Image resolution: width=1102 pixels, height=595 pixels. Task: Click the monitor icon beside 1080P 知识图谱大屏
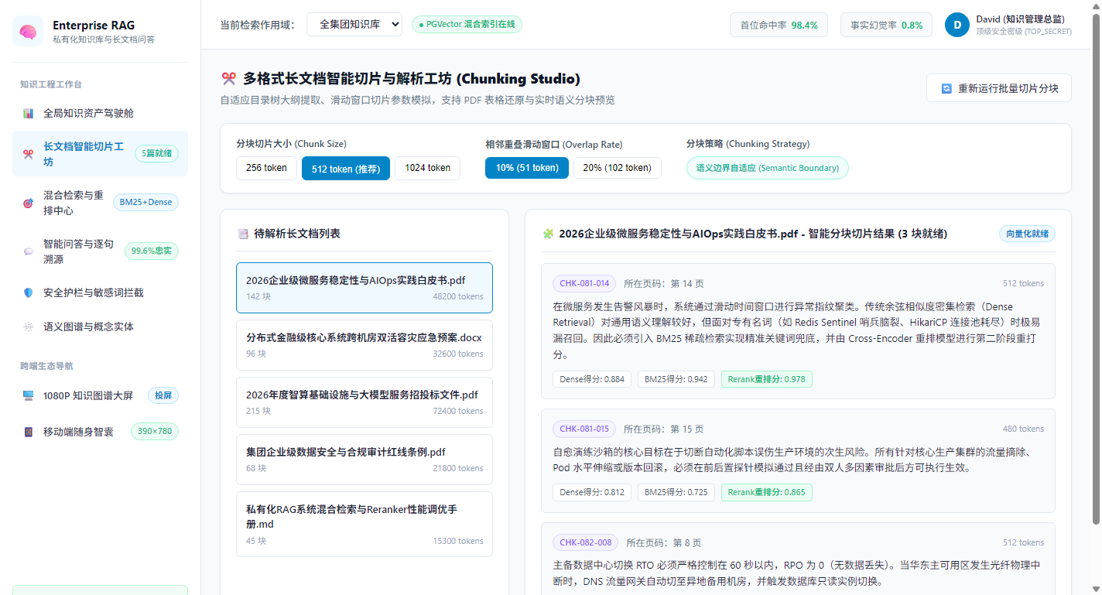pos(29,395)
